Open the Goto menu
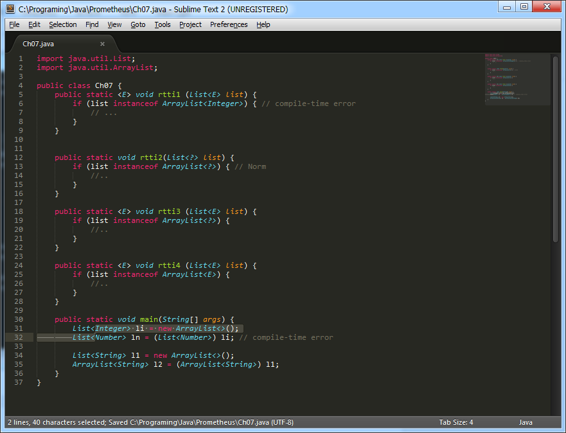Viewport: 566px width, 433px height. (x=138, y=24)
